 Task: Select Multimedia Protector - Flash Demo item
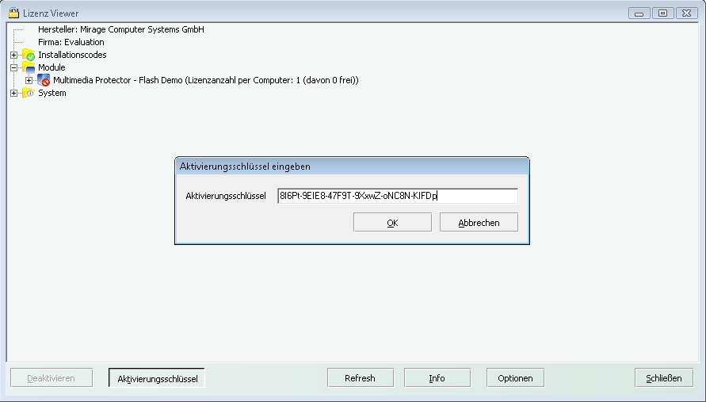[x=205, y=80]
